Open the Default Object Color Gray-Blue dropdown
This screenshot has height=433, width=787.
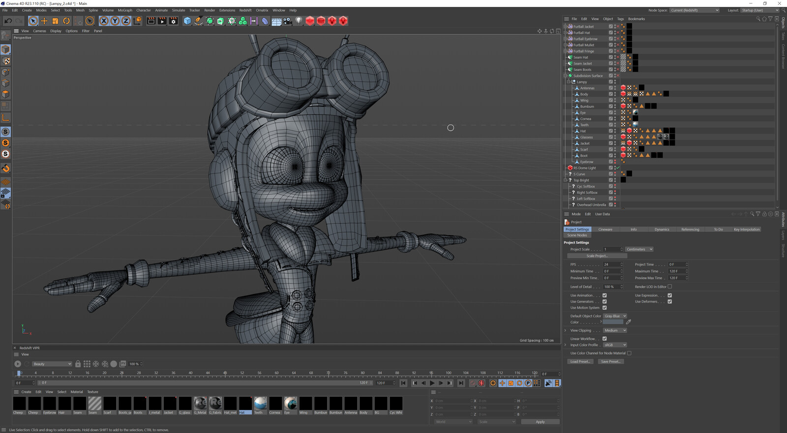(x=615, y=316)
